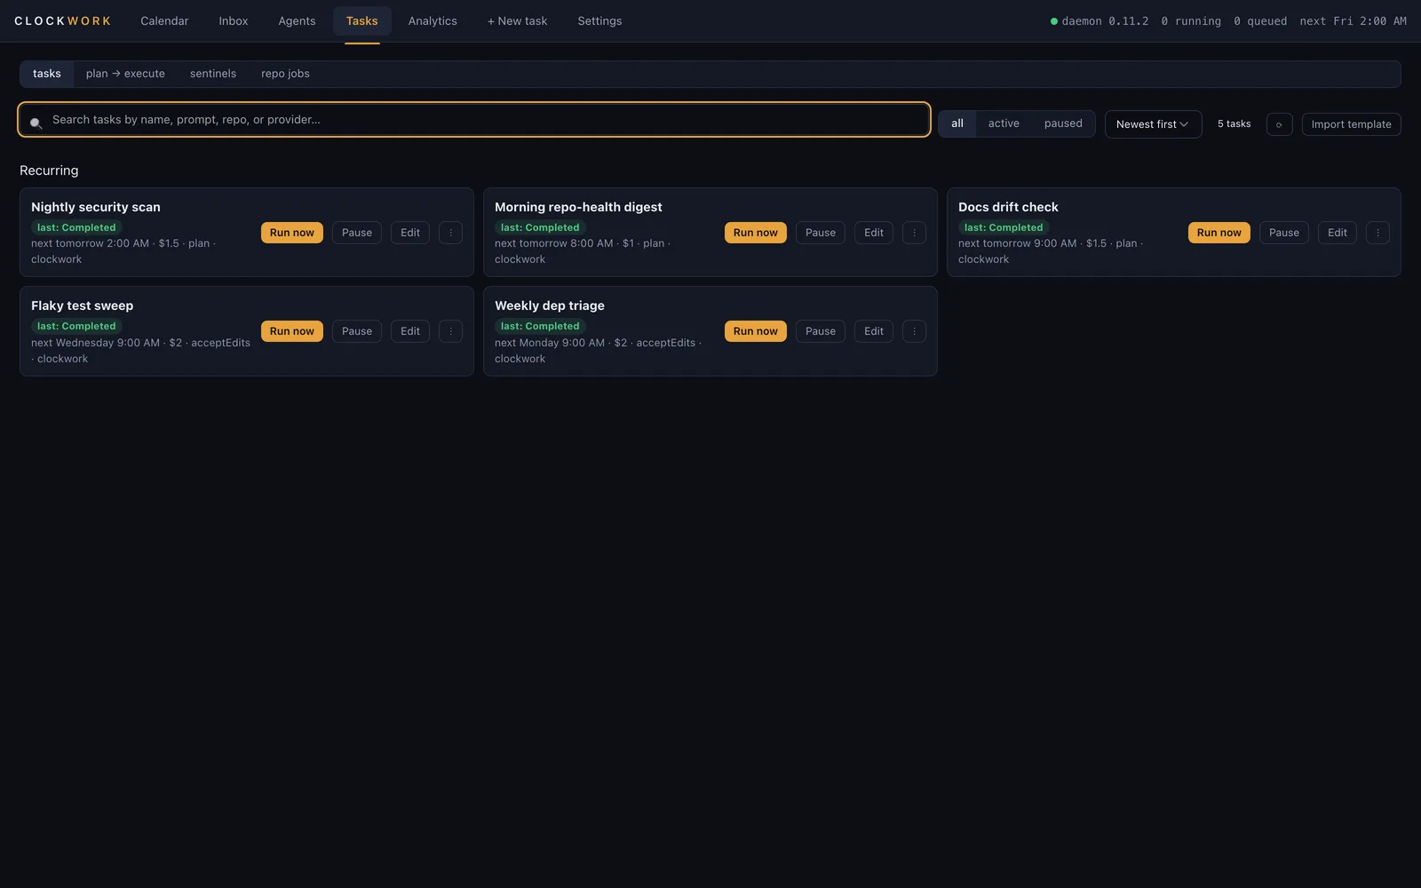Run Flaky test sweep now

[x=292, y=331]
